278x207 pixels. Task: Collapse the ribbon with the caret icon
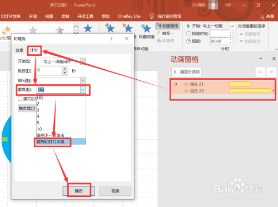(x=276, y=50)
